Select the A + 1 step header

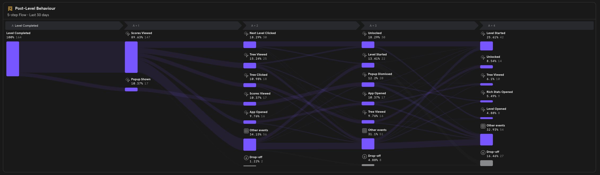pyautogui.click(x=183, y=26)
